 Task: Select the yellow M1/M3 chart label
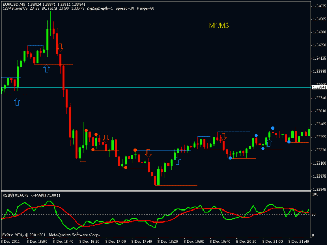[x=219, y=26]
